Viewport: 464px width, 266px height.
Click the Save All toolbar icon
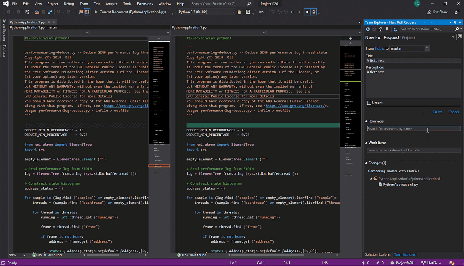tap(50, 12)
